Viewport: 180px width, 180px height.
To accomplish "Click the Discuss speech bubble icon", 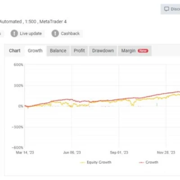I will (166, 9).
